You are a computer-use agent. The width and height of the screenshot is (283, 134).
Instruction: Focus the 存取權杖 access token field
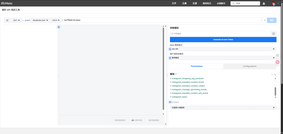[220, 34]
